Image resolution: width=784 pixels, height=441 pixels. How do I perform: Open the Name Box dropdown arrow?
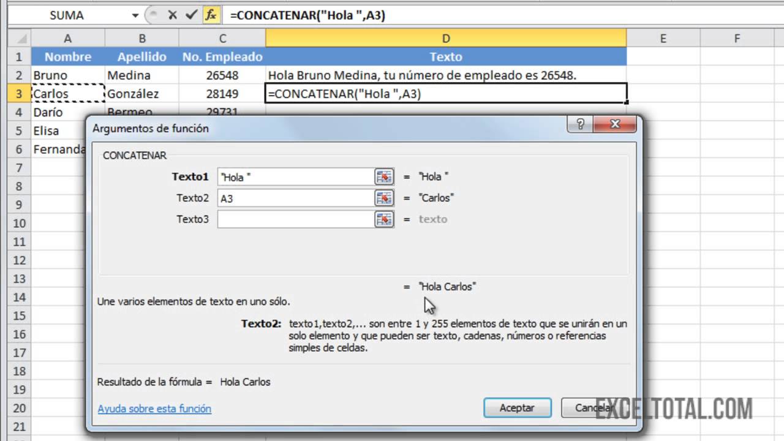point(135,16)
